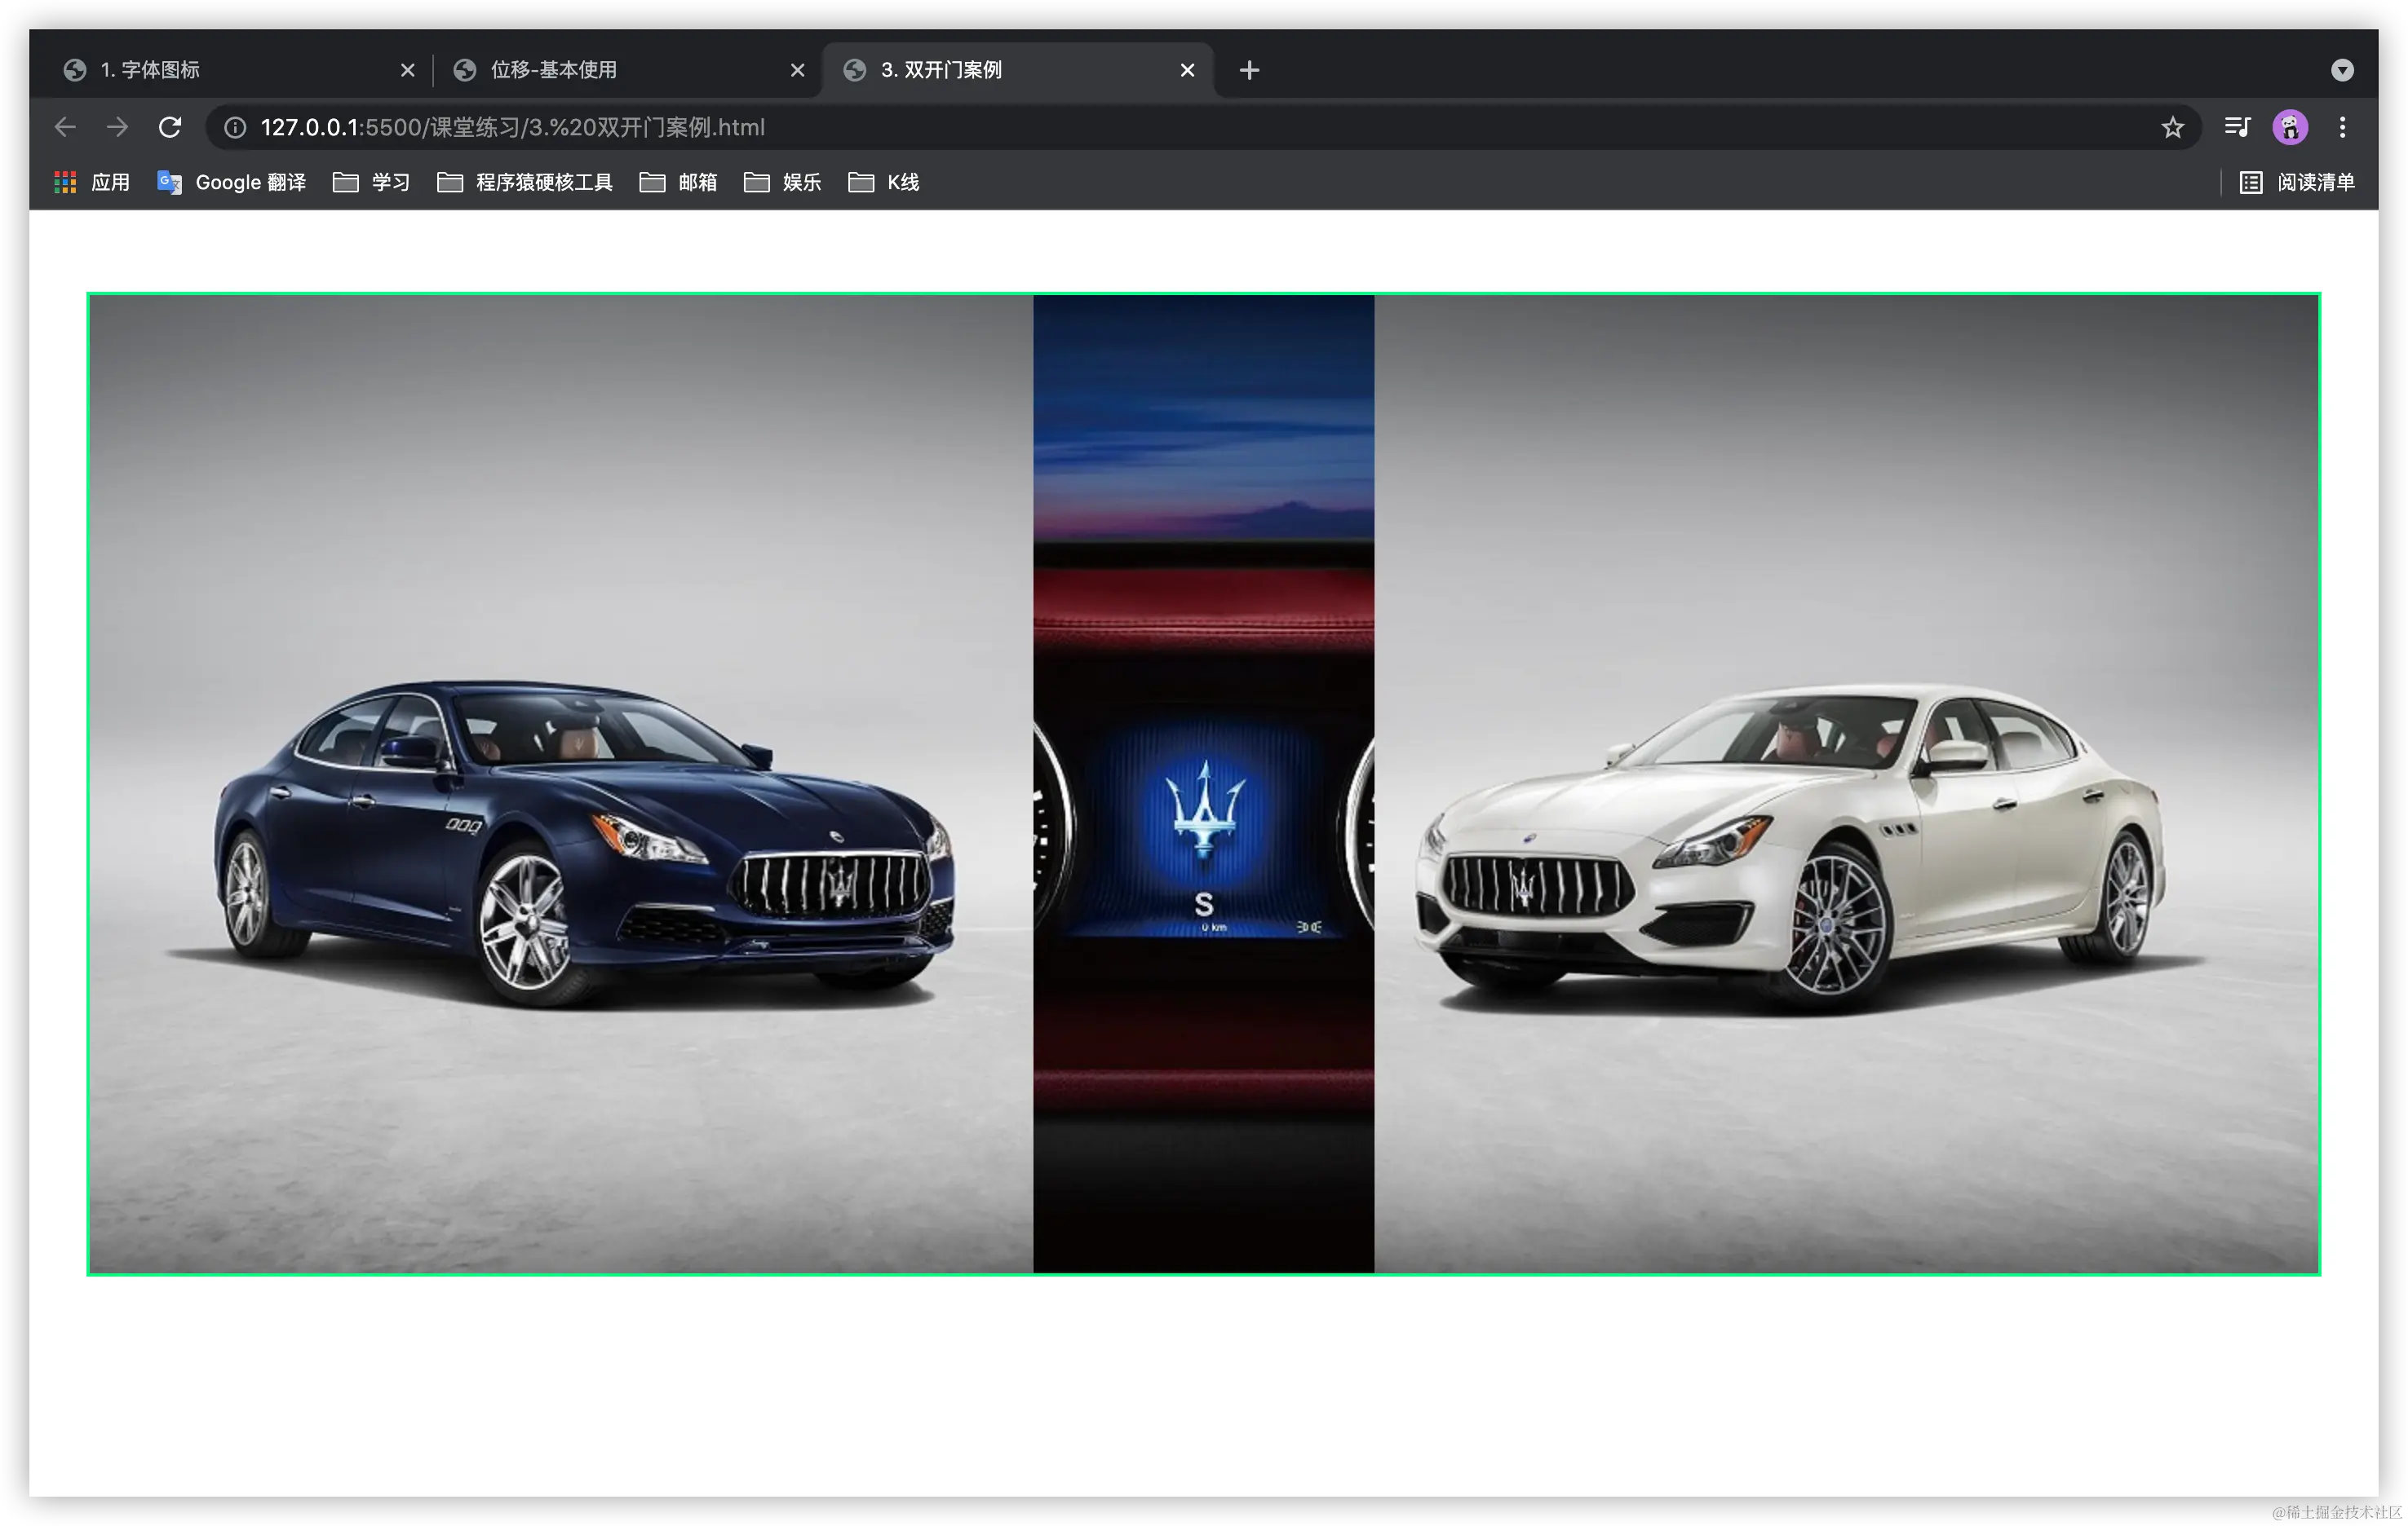Reload the current page
This screenshot has height=1526, width=2408.
[170, 127]
